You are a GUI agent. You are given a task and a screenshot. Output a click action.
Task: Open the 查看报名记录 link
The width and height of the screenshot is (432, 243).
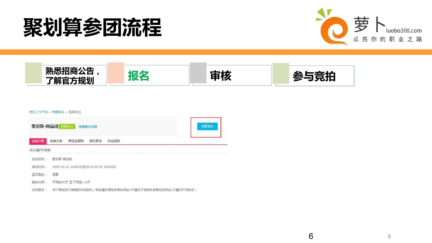coord(88,127)
